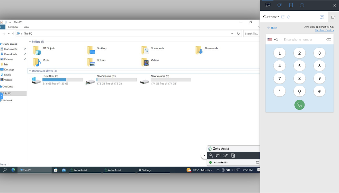This screenshot has width=339, height=193.
Task: Click the notification bell next to Customer
Action: pyautogui.click(x=289, y=17)
